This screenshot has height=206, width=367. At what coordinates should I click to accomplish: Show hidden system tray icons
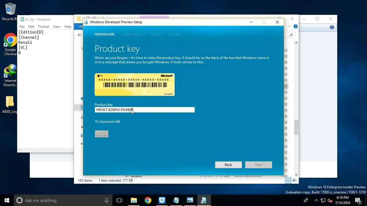coord(316,200)
